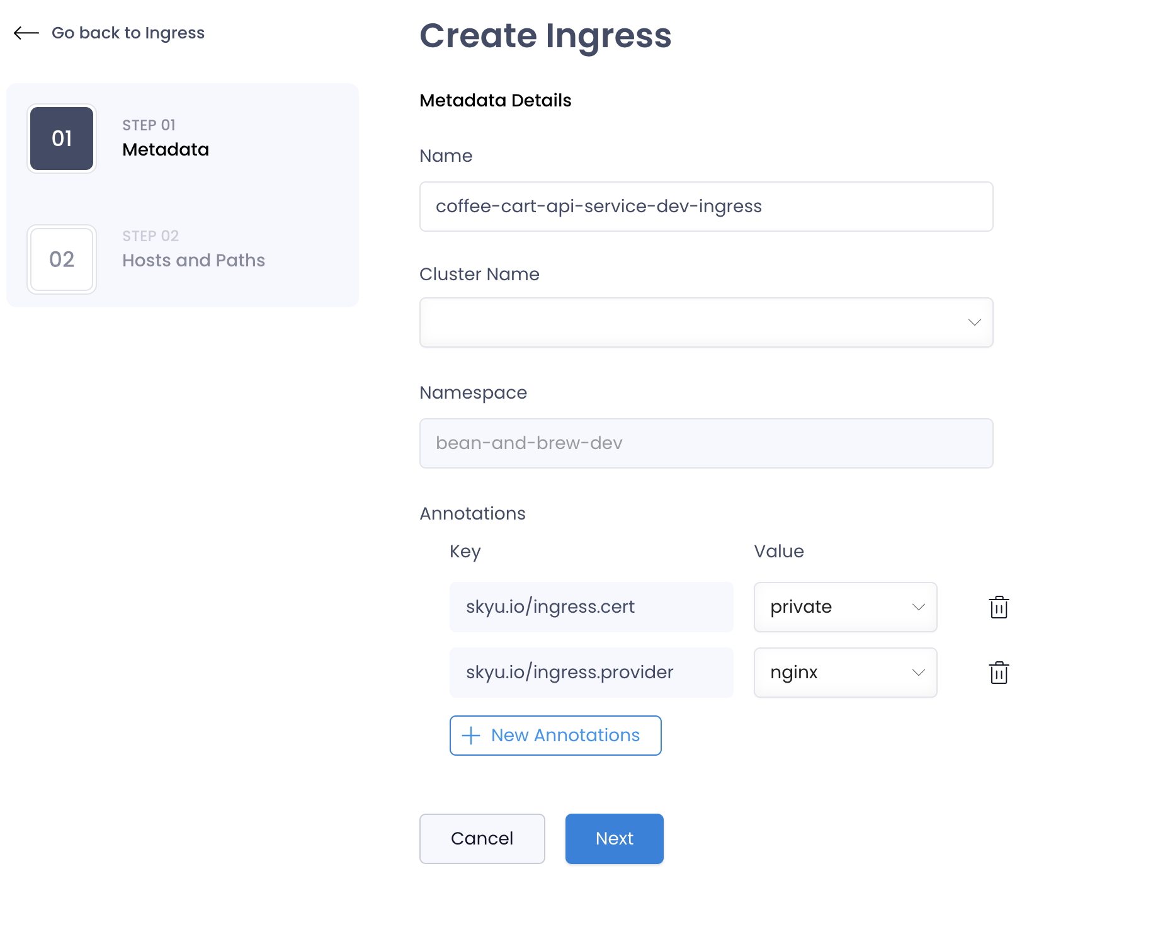
Task: Click the Next button
Action: point(614,839)
